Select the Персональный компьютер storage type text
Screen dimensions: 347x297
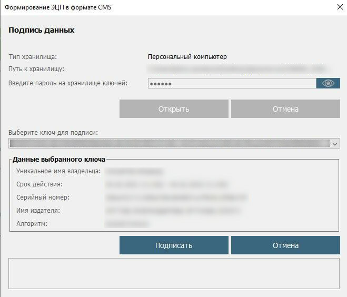(187, 57)
